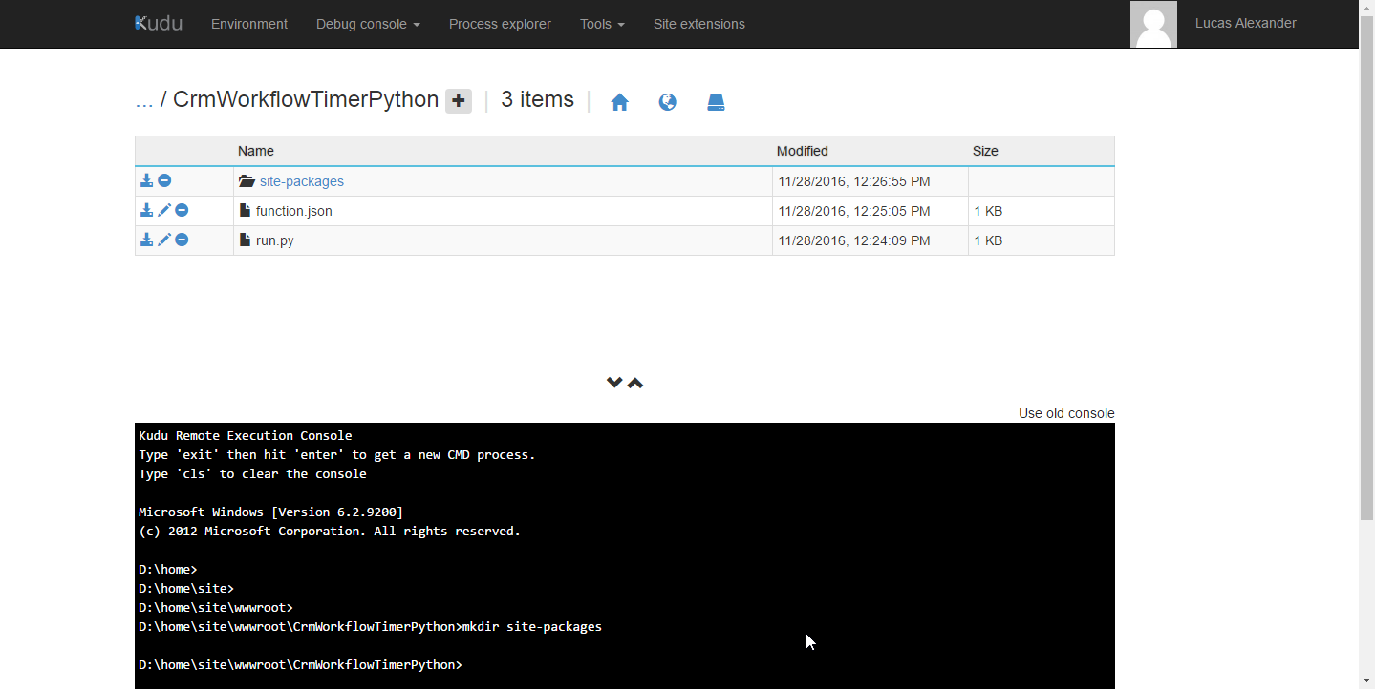Go to home directory icon
1375x689 pixels.
[x=620, y=102]
